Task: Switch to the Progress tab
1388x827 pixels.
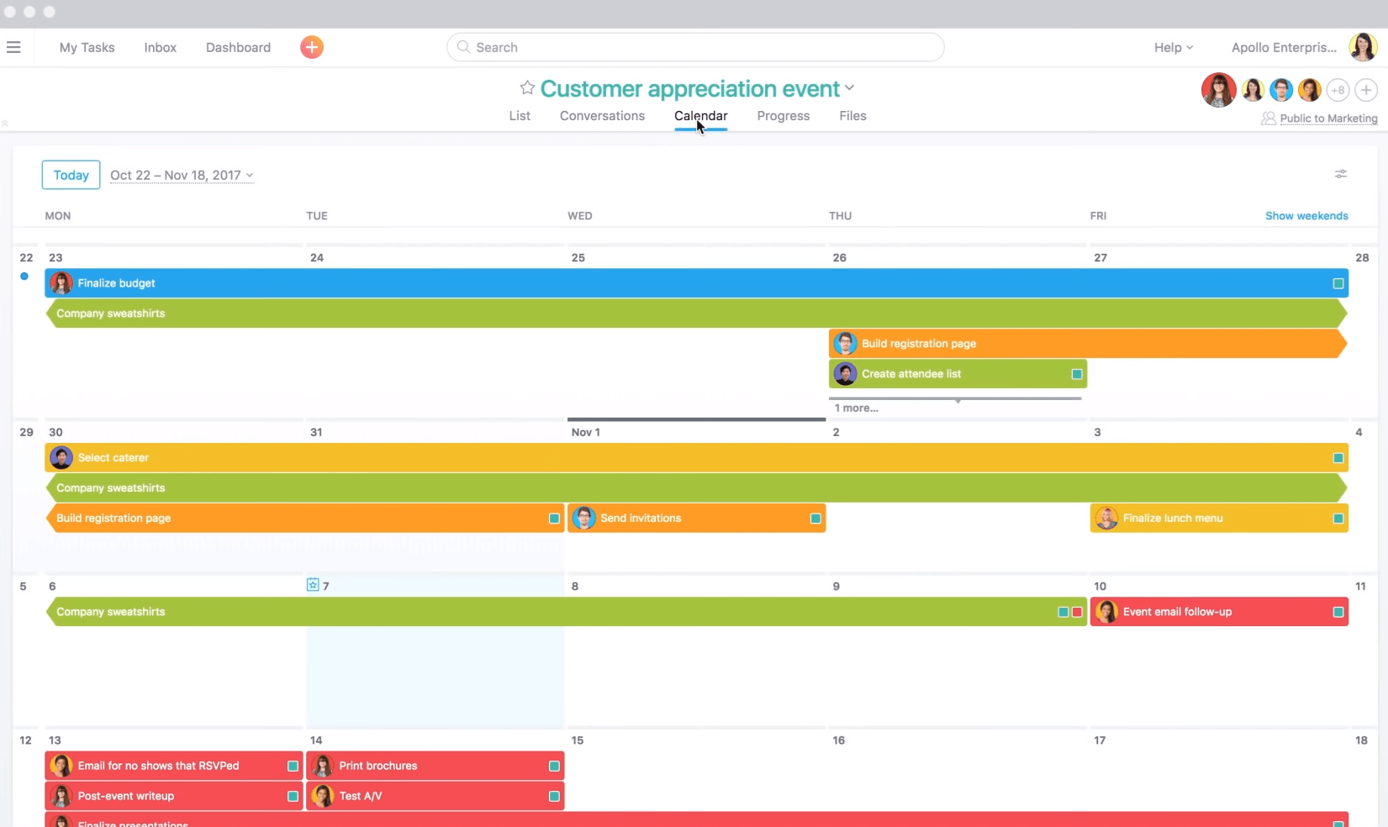Action: tap(783, 116)
